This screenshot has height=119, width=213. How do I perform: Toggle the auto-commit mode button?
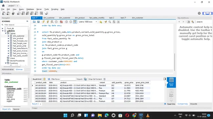pos(75,22)
